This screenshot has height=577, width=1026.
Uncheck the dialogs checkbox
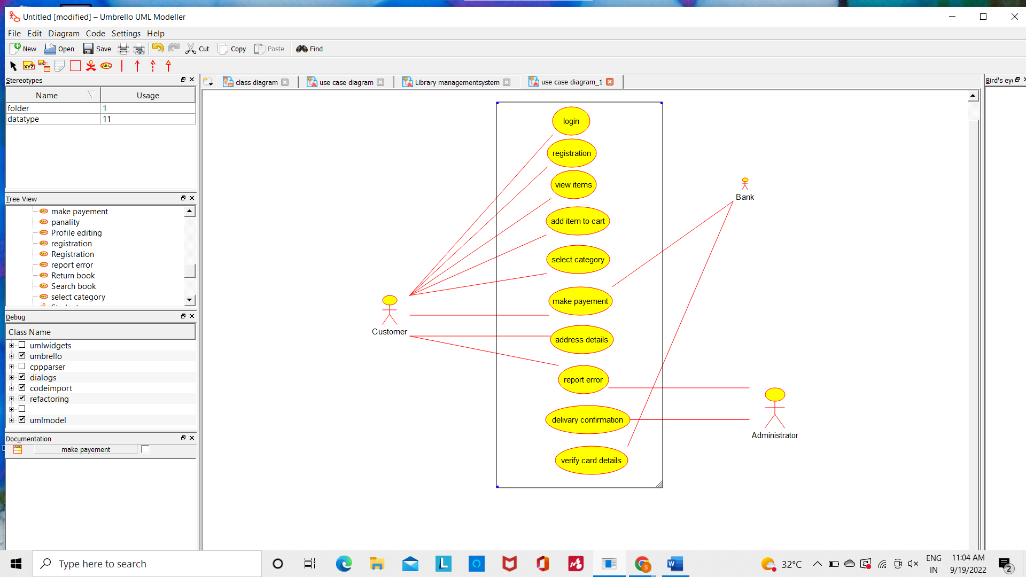click(22, 377)
